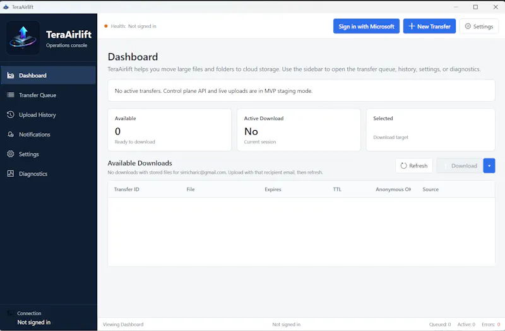Go to Upload History
Image resolution: width=505 pixels, height=331 pixels.
[49, 115]
